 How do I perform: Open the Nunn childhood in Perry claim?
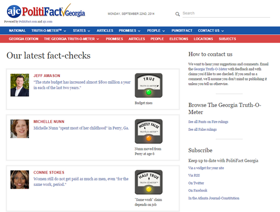[x=81, y=128]
